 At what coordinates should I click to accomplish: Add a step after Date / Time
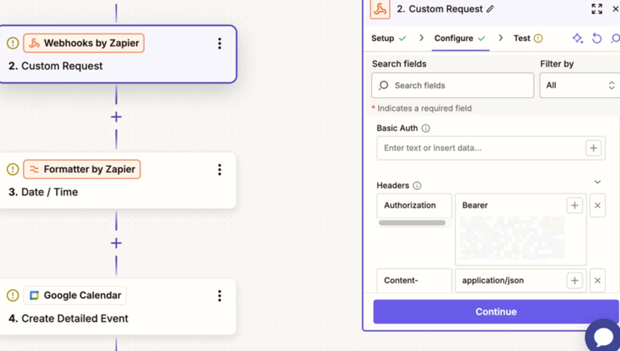coord(117,243)
